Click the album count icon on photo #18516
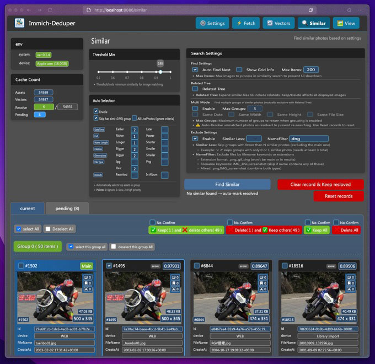This screenshot has height=364, width=375. [x=351, y=277]
